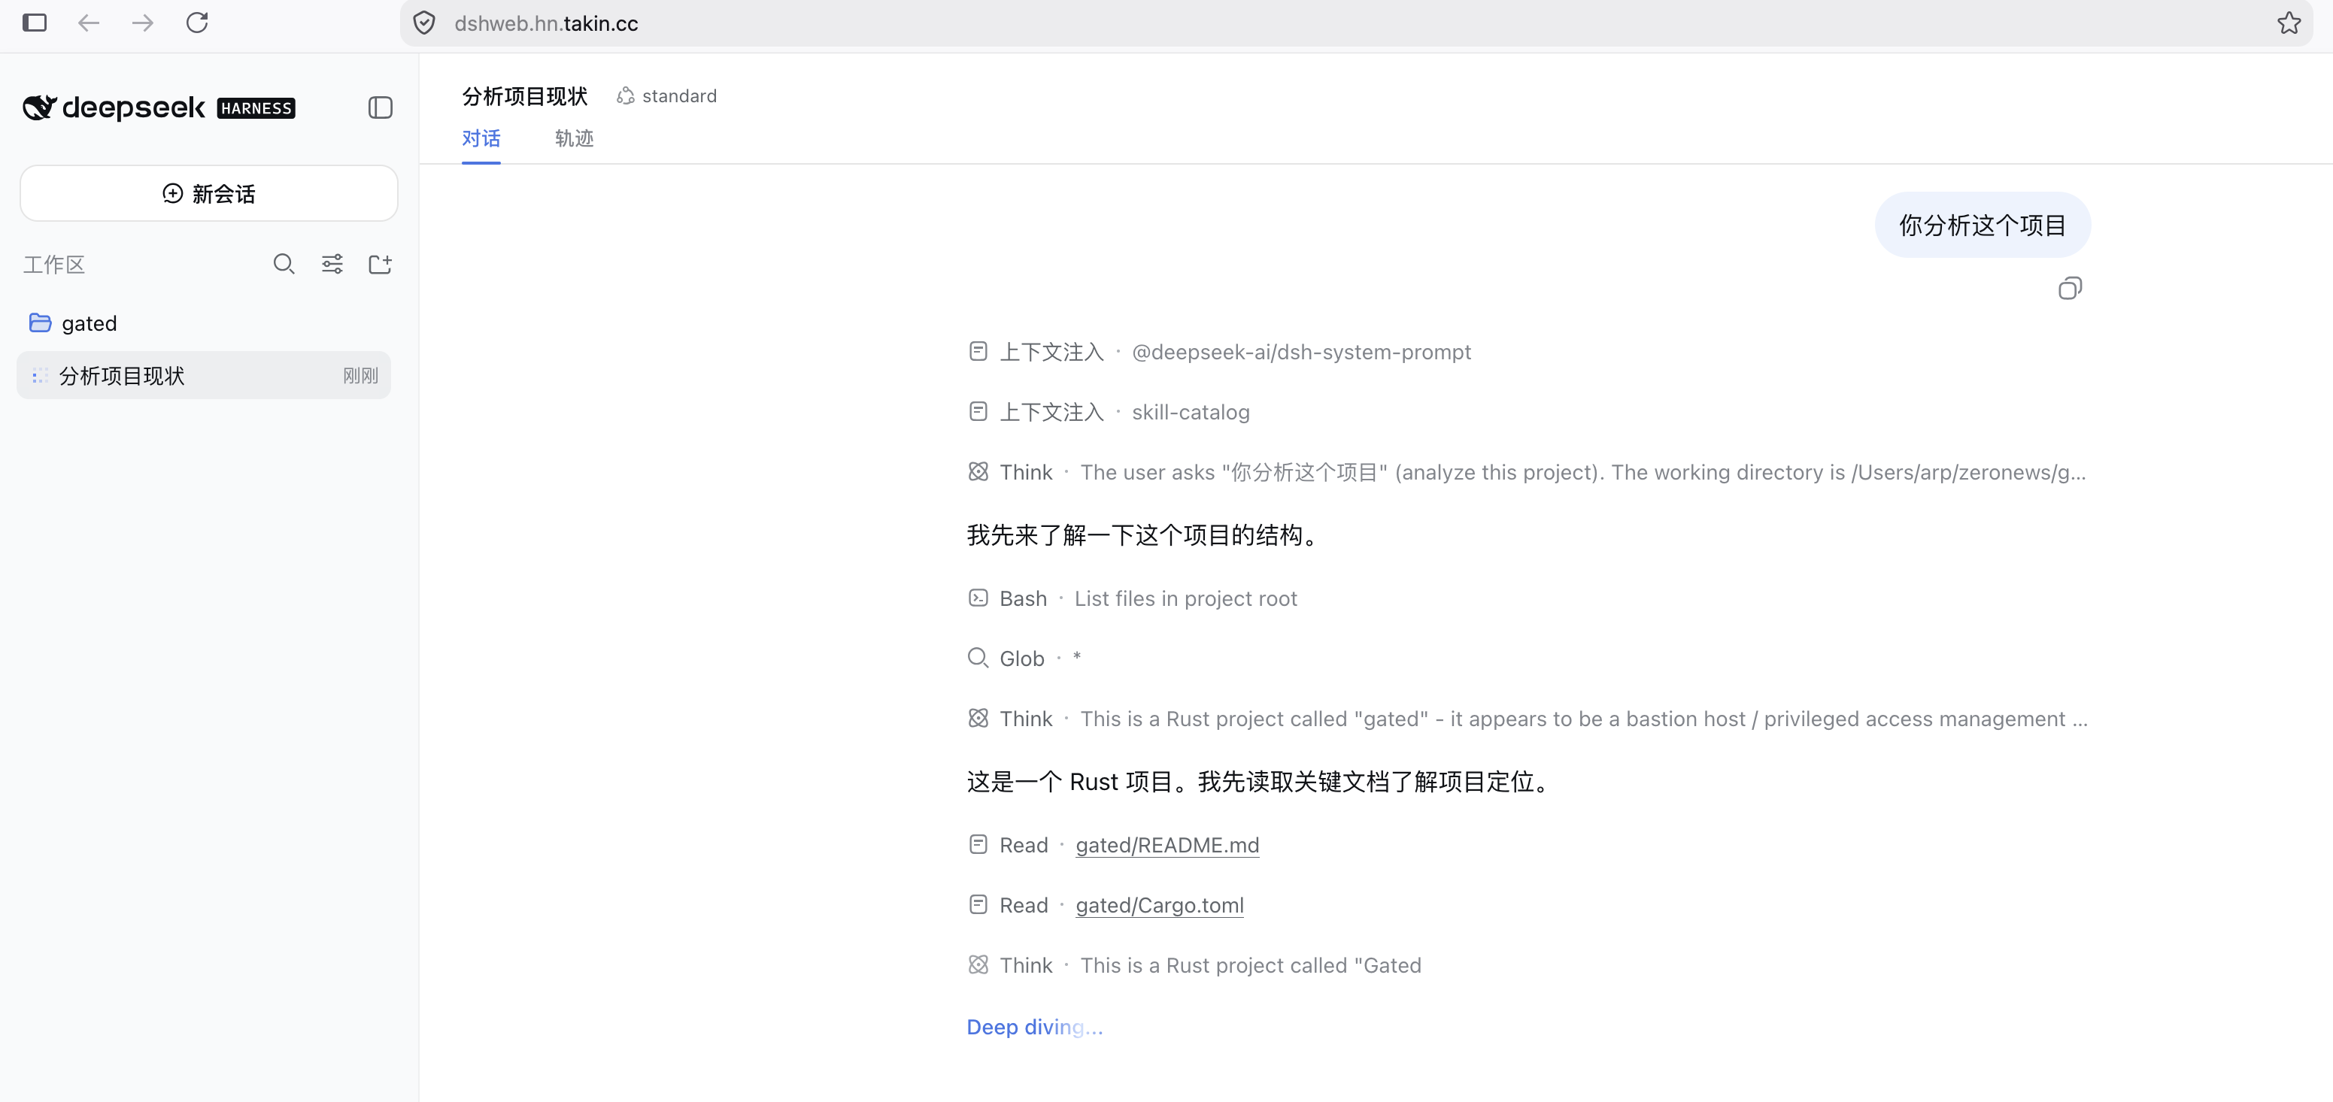Screen dimensions: 2333x1102
Task: Click the 分析项目现状 page title
Action: [525, 96]
